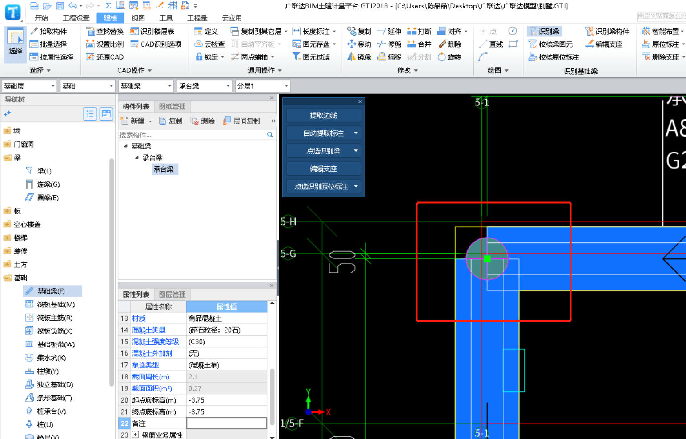Click CAD识别选项 tool
Image resolution: width=686 pixels, height=439 pixels.
tap(156, 44)
